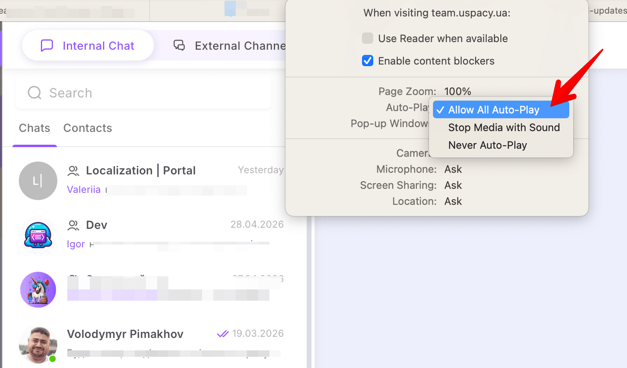Open the Screen Sharing Ask dropdown
Viewport: 627px width, 368px height.
click(x=453, y=185)
